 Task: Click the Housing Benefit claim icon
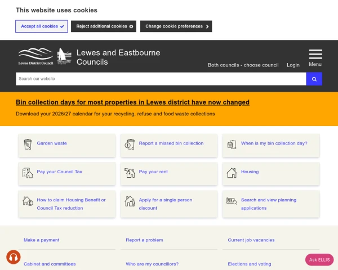tap(28, 201)
